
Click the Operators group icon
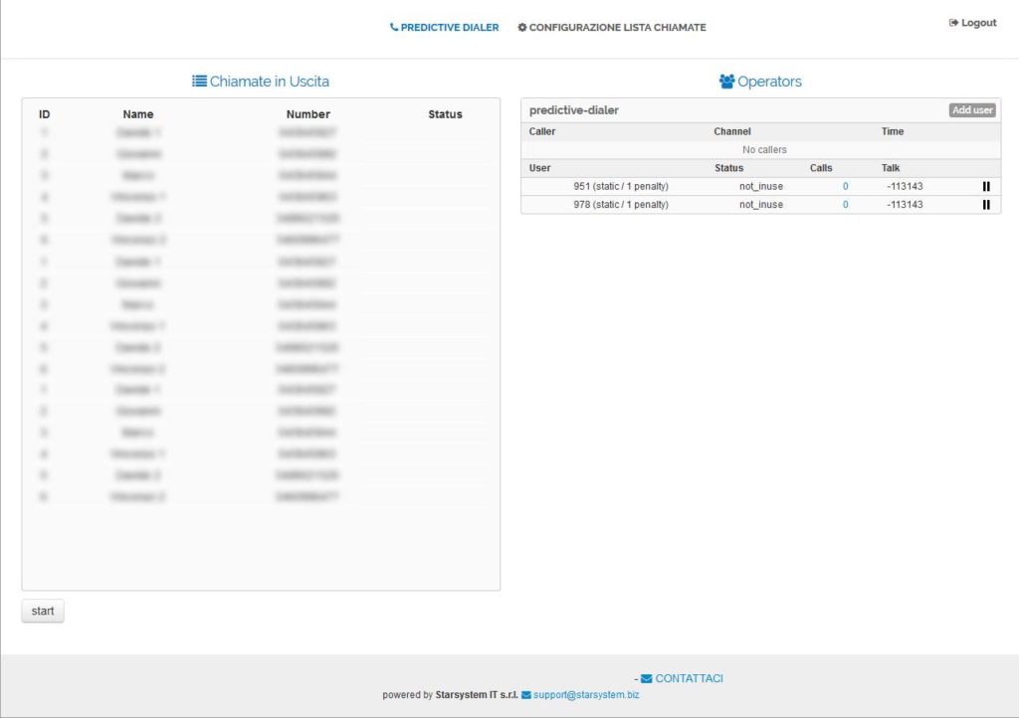click(x=726, y=82)
